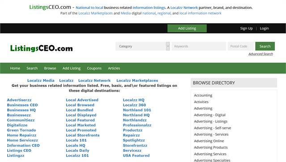This screenshot has width=286, height=162.
Task: Open the Northland 101 link
Action: (x=137, y=110)
